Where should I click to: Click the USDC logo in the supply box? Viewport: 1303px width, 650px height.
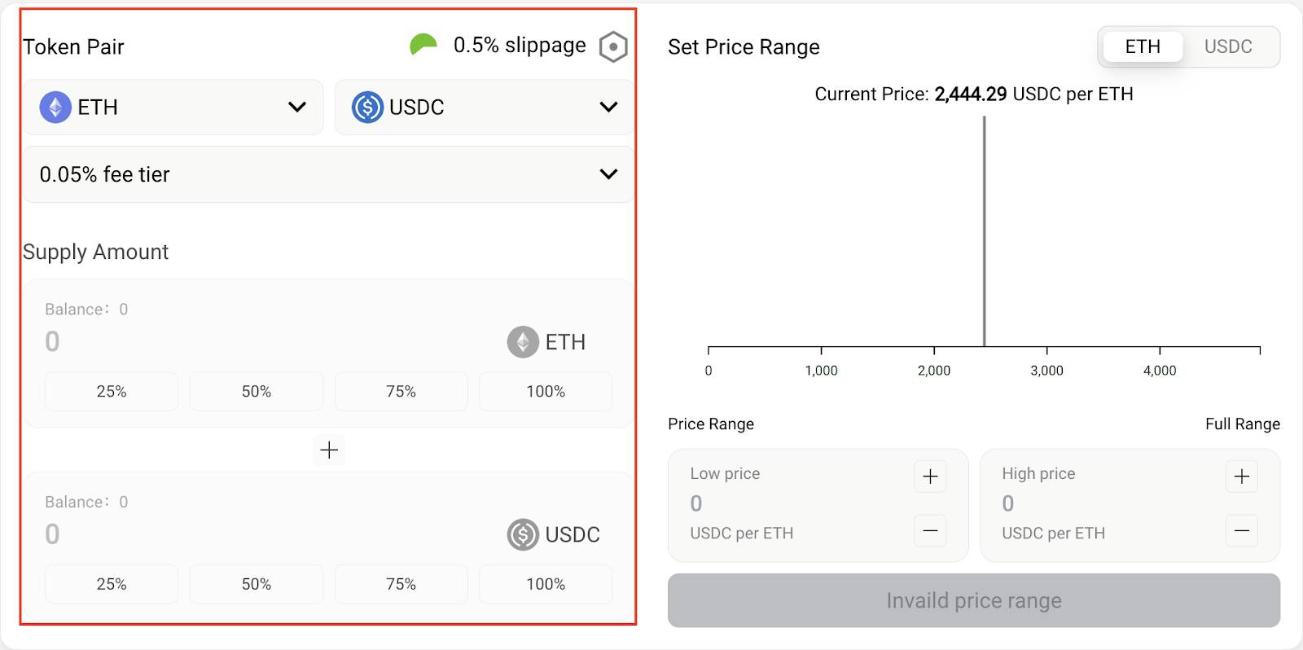point(523,535)
